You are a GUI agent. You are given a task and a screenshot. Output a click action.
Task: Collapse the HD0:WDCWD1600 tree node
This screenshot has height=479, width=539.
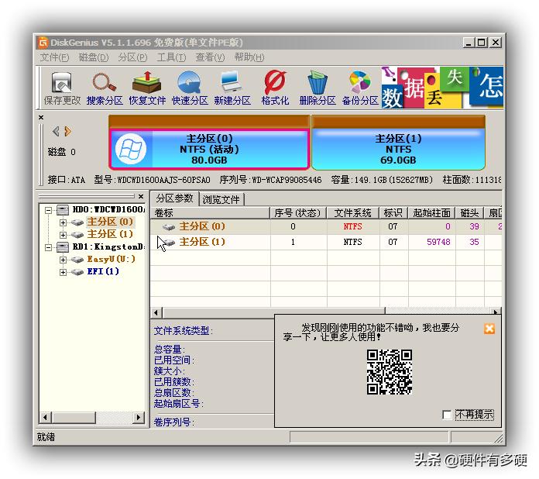coord(49,210)
